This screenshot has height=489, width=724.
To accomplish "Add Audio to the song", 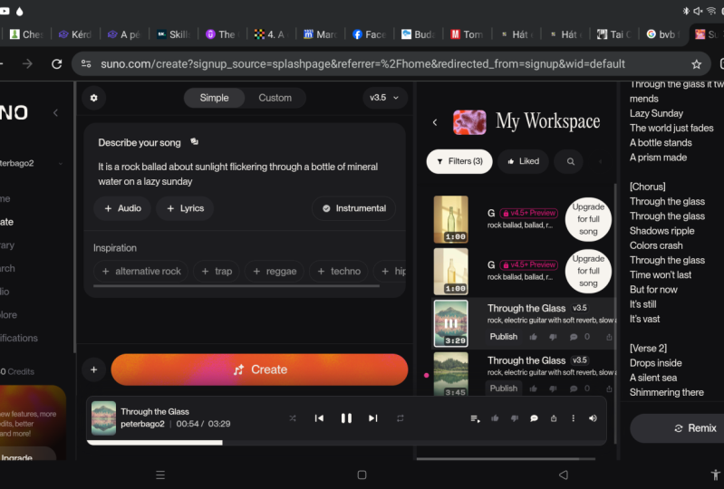I will [x=122, y=208].
